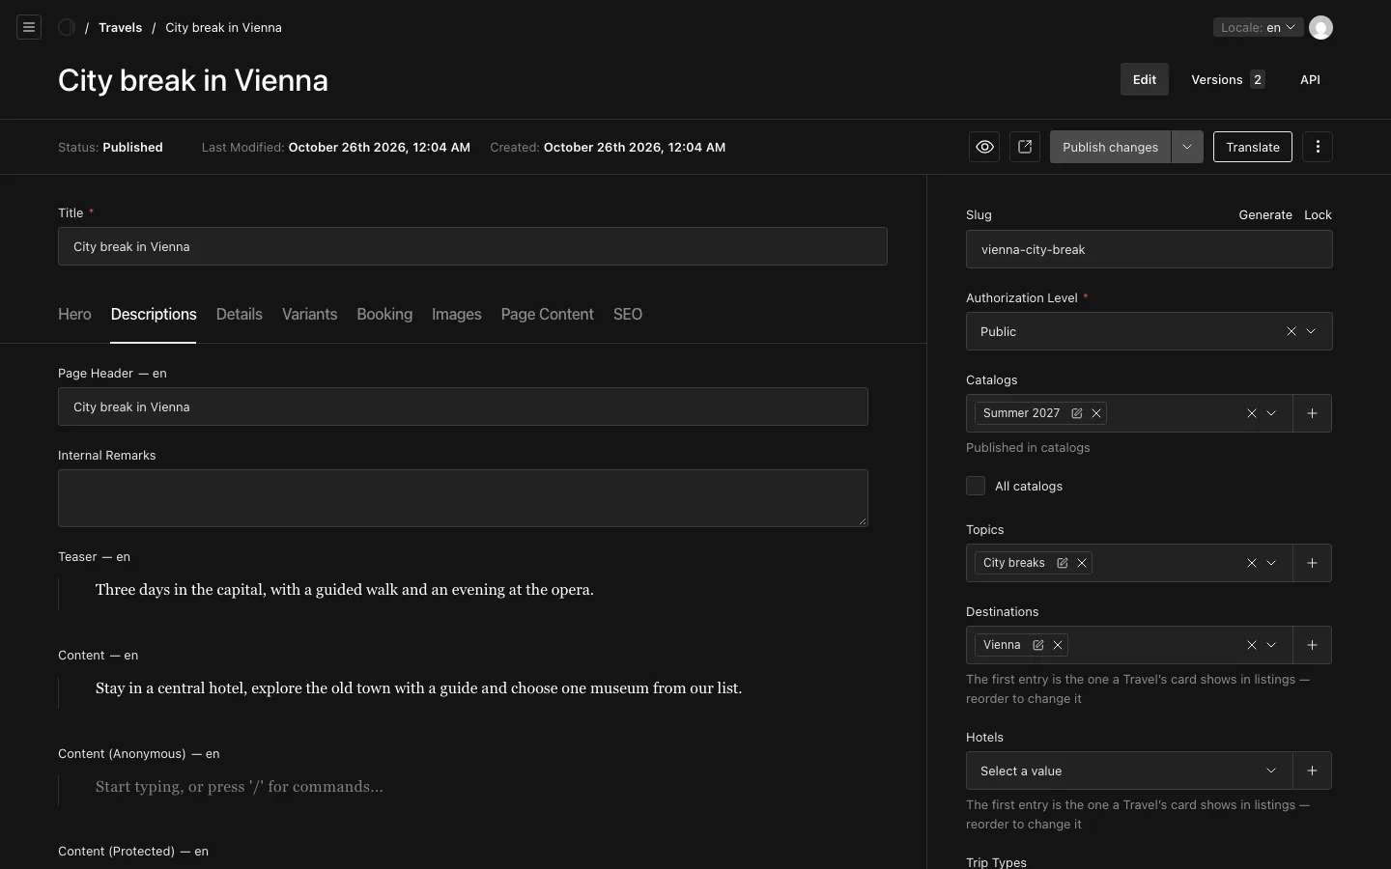Enable the All catalogs checkbox

976,486
